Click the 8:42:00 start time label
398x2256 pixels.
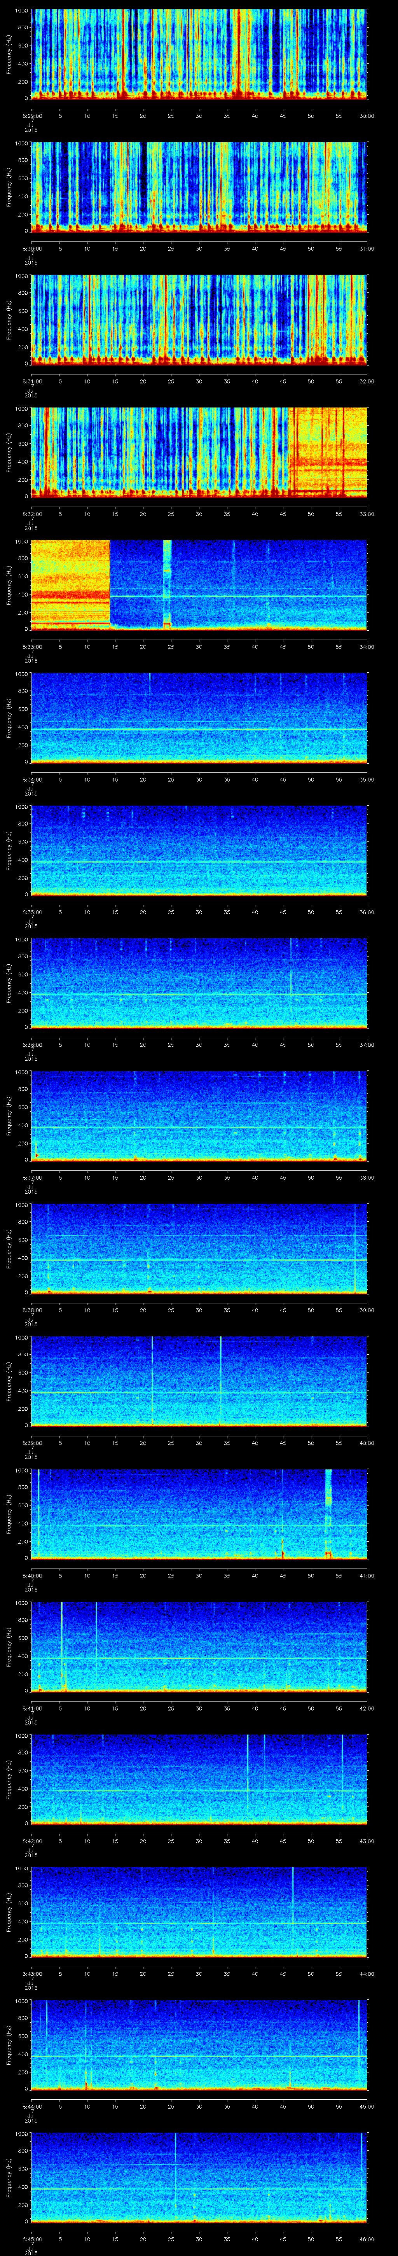31,1841
